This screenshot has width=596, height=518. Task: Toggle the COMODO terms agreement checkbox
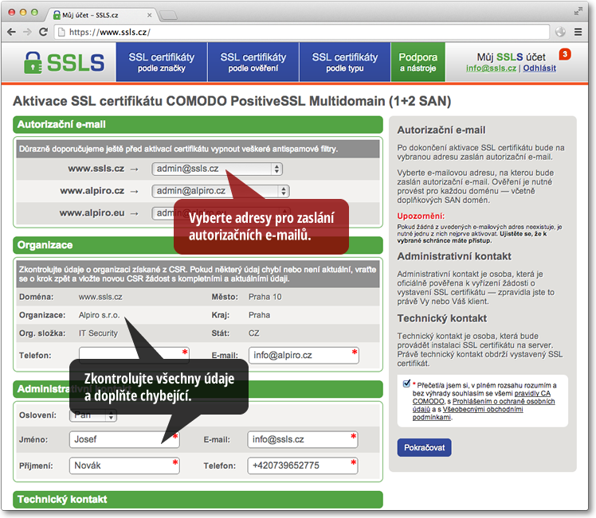[x=406, y=384]
